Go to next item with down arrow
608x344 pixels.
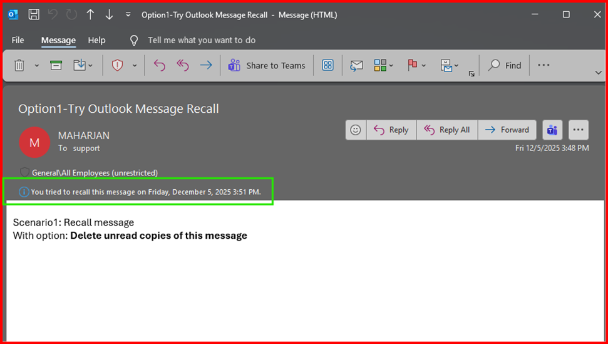(x=109, y=14)
